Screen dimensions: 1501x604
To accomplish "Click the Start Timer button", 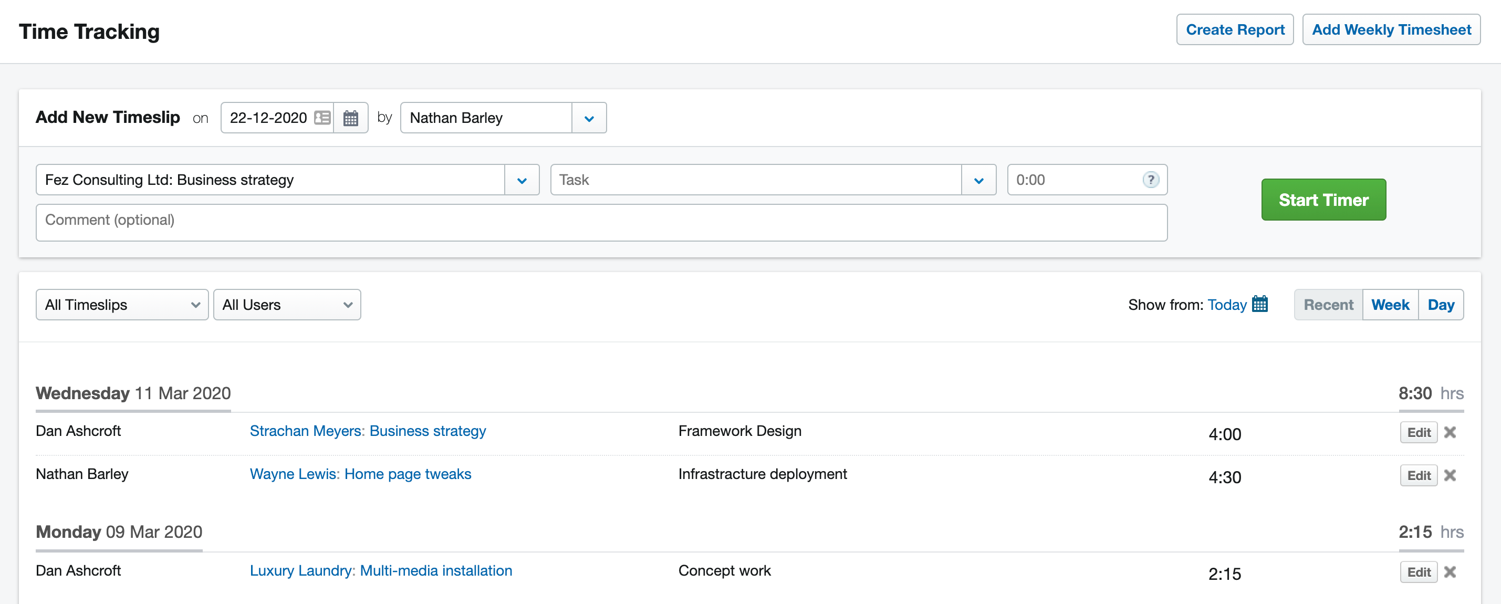I will click(x=1323, y=200).
